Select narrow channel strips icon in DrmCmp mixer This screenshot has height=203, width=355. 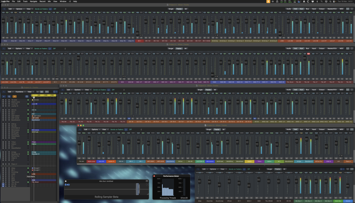[x=348, y=9]
